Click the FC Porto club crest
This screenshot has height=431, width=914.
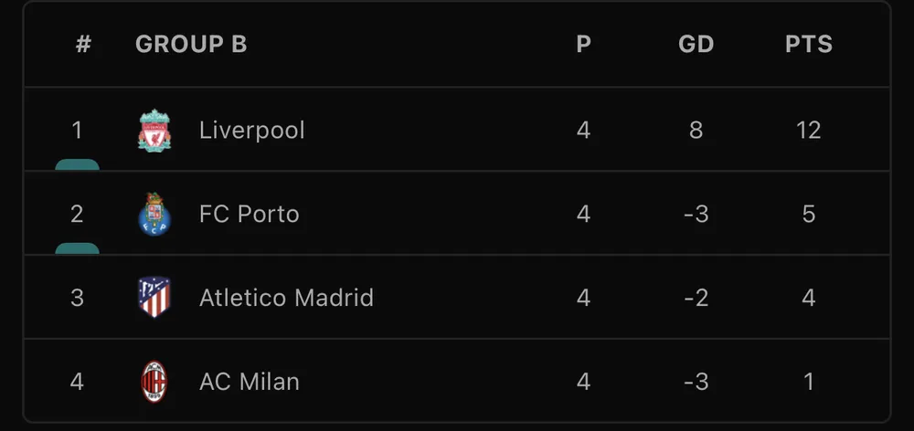(154, 214)
